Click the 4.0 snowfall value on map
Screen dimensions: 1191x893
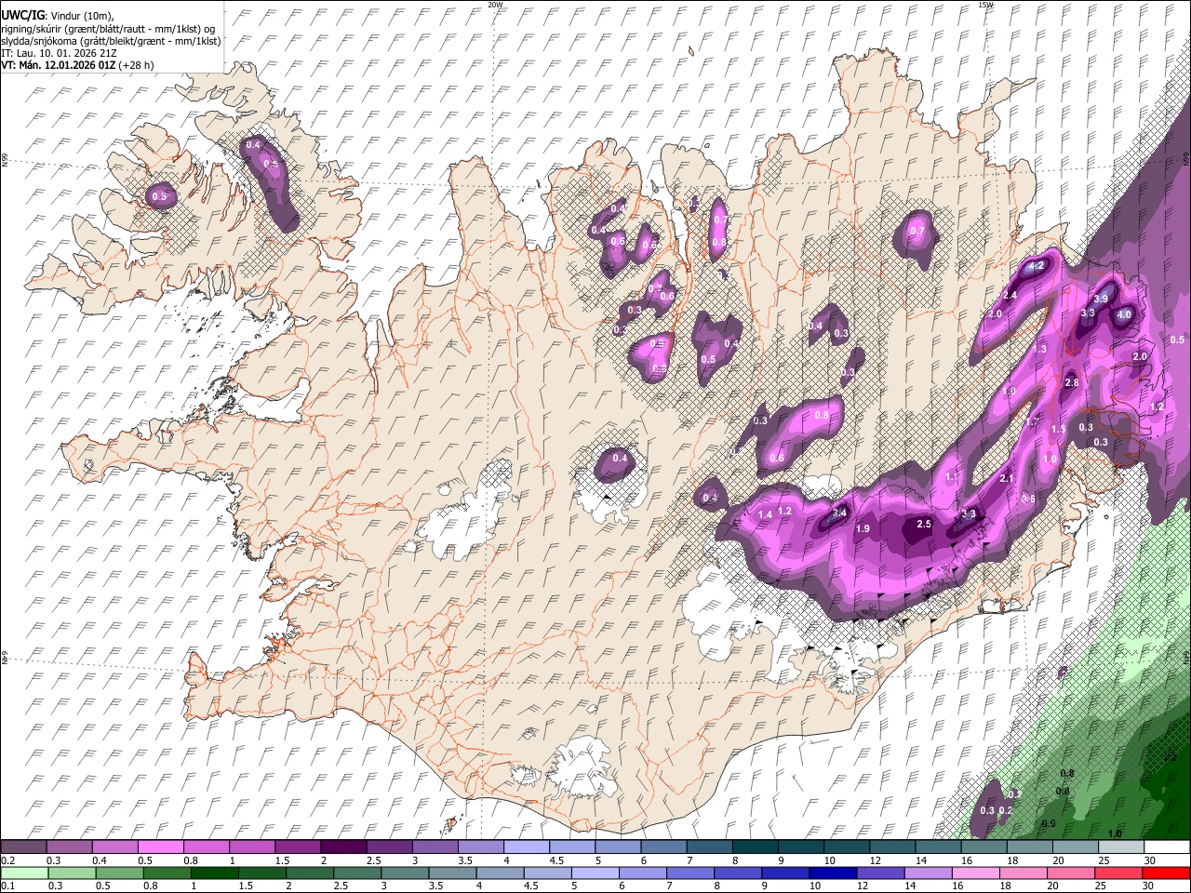pos(1124,315)
